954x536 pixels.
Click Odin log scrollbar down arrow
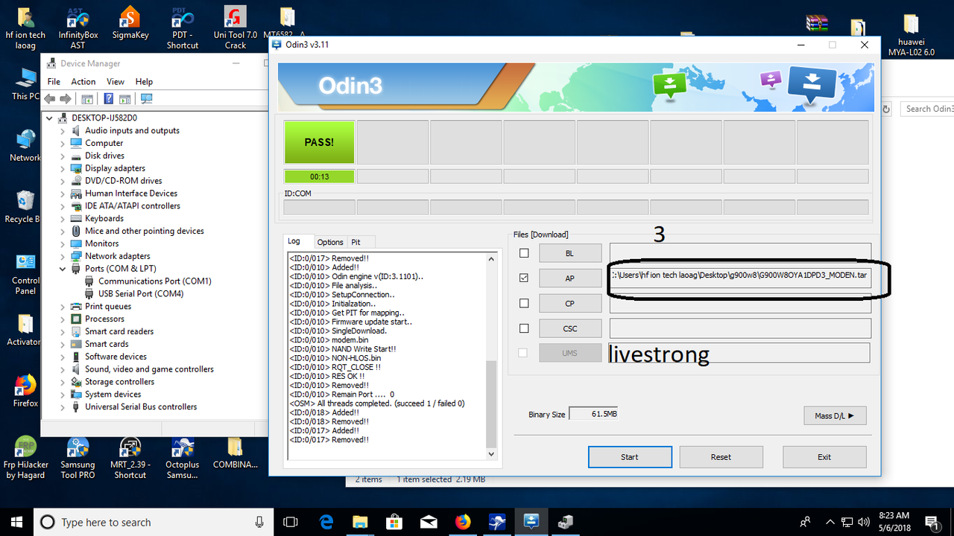pyautogui.click(x=491, y=453)
